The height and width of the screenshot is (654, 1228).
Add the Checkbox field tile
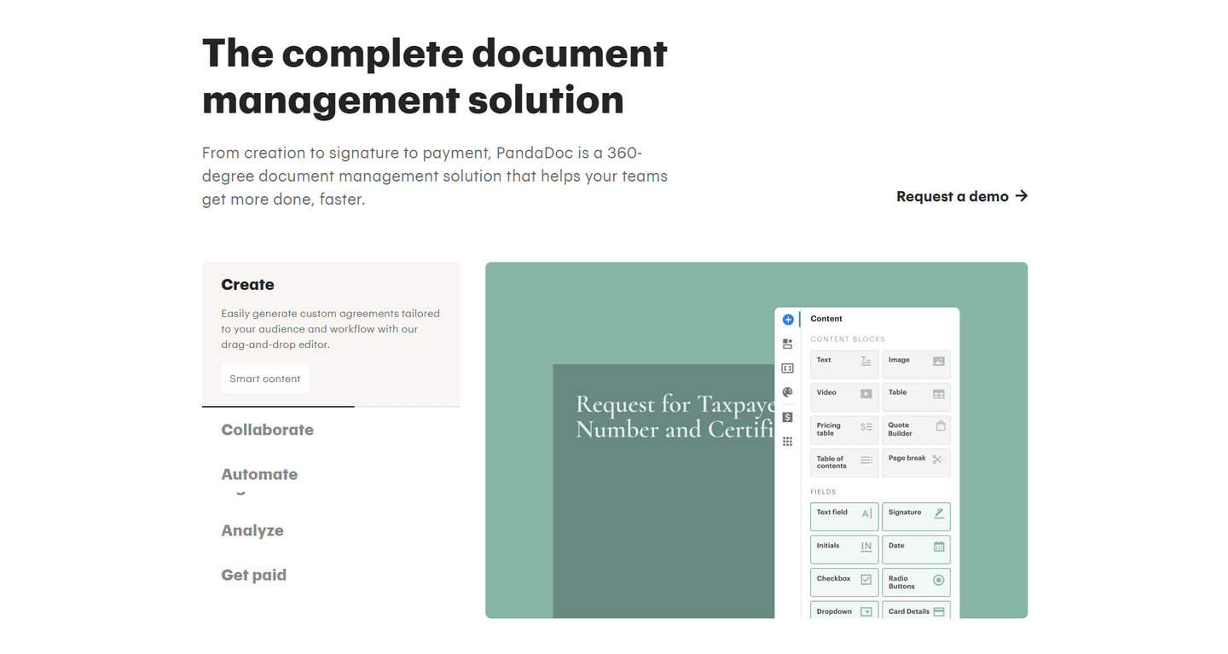click(844, 582)
